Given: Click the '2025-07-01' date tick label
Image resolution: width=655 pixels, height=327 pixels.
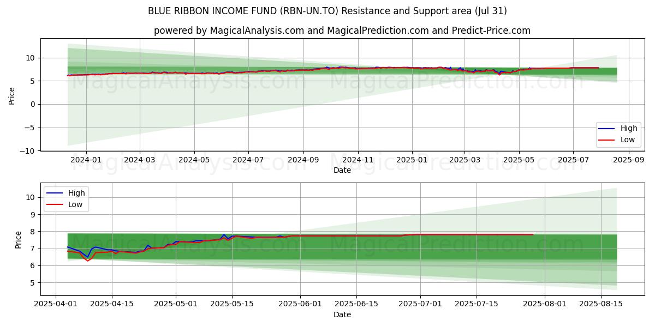Looking at the screenshot, I should tap(420, 305).
